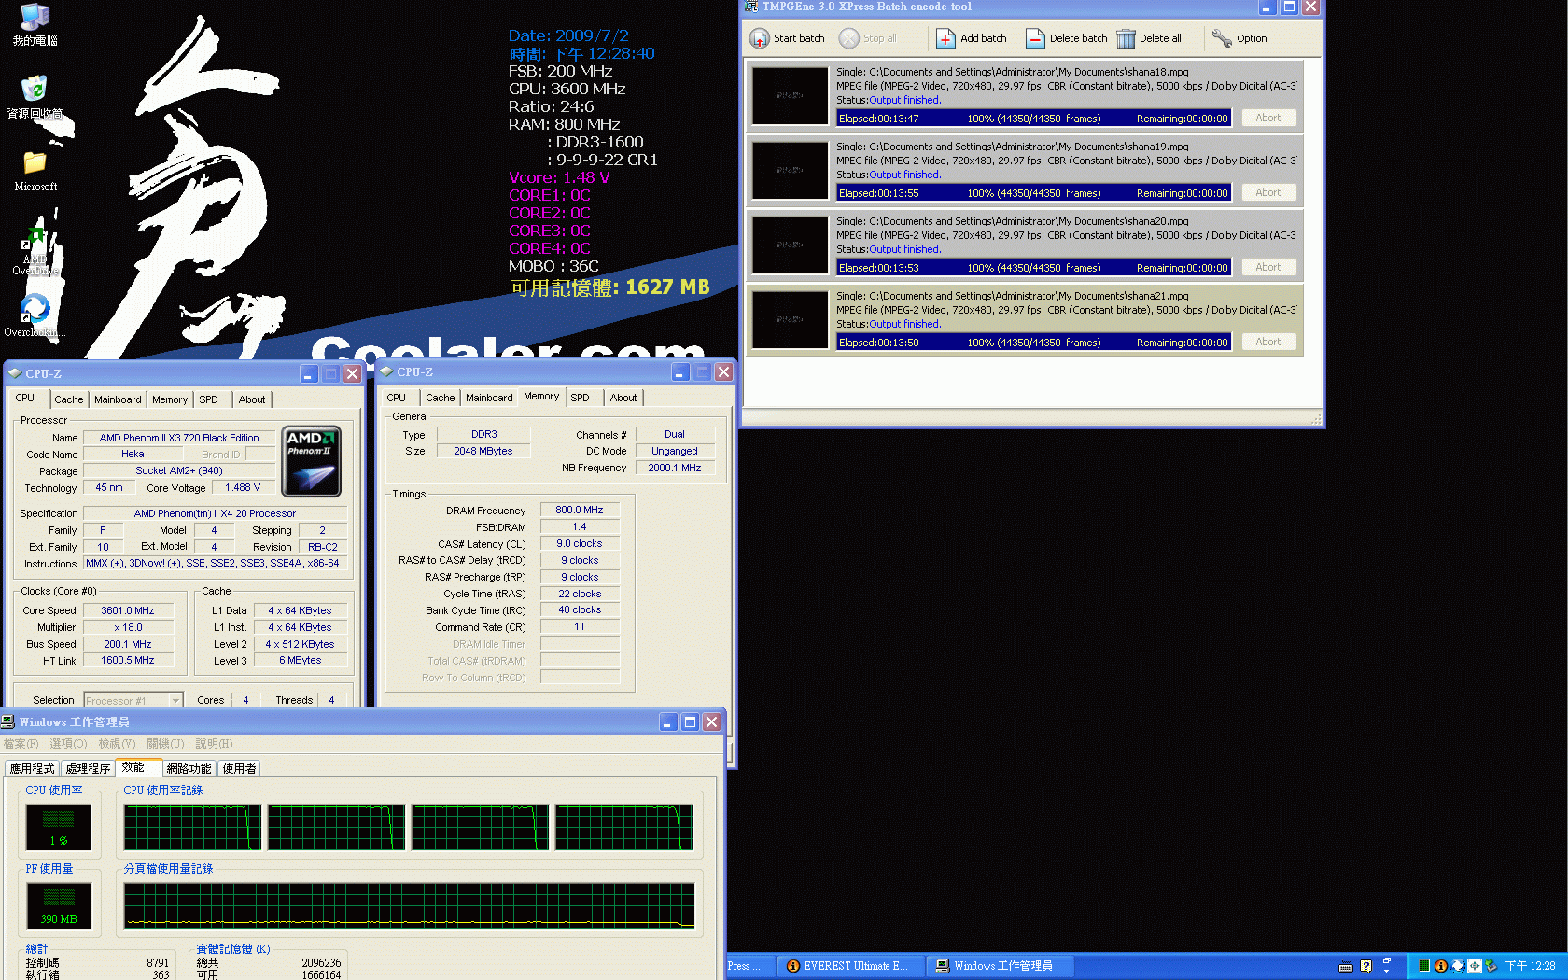Switch to About tab in right CPU-Z
This screenshot has height=980, width=1568.
623,398
